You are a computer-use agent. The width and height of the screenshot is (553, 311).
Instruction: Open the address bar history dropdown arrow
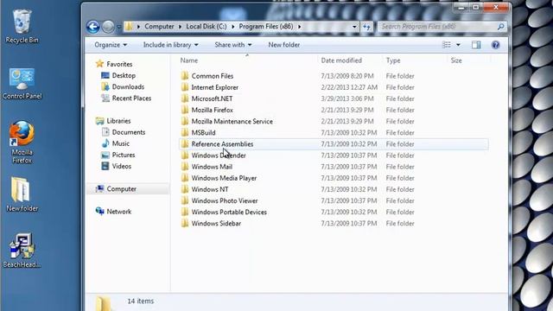point(354,27)
